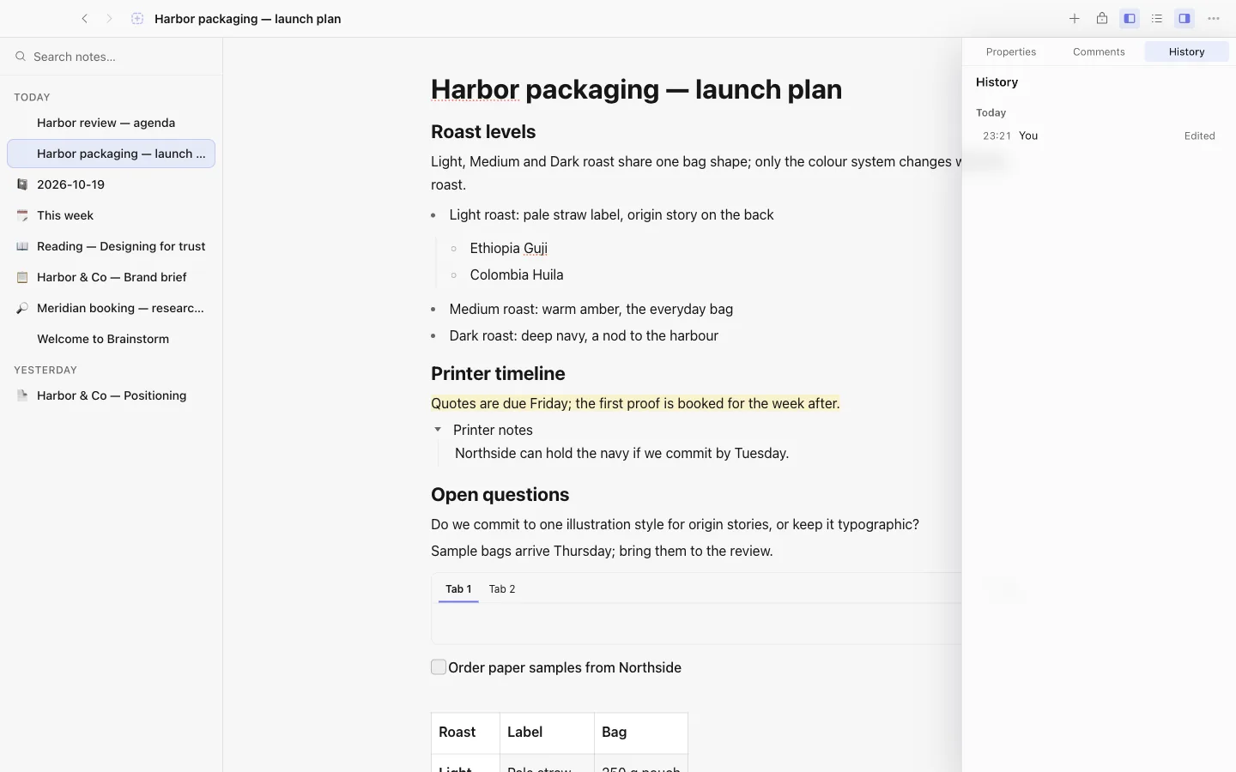Open Reading — Designing for trust note
Viewport: 1236px width, 772px height.
coord(111,246)
